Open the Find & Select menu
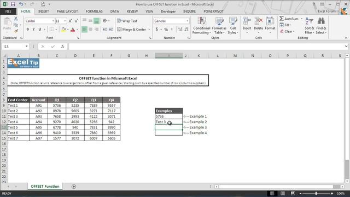 click(321, 26)
